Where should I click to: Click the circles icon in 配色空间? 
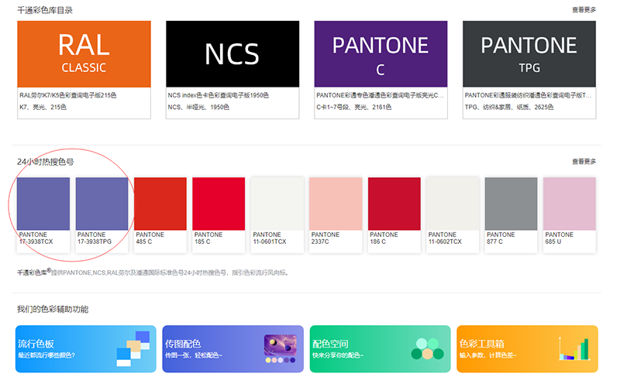tap(426, 348)
